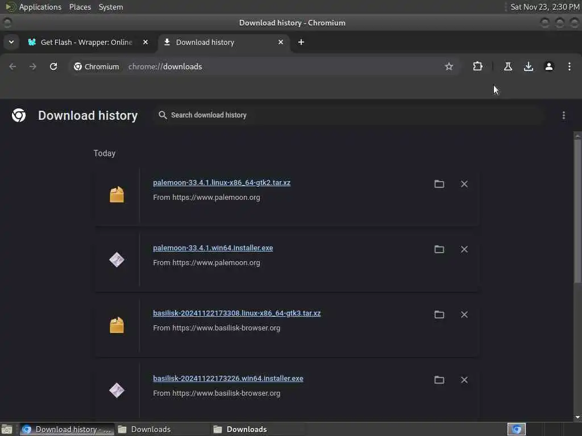582x436 pixels.
Task: Click the clock showing Sat Nov 23
Action: coord(544,7)
